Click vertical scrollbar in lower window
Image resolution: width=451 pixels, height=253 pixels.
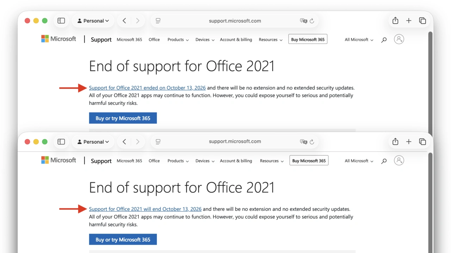pyautogui.click(x=430, y=202)
